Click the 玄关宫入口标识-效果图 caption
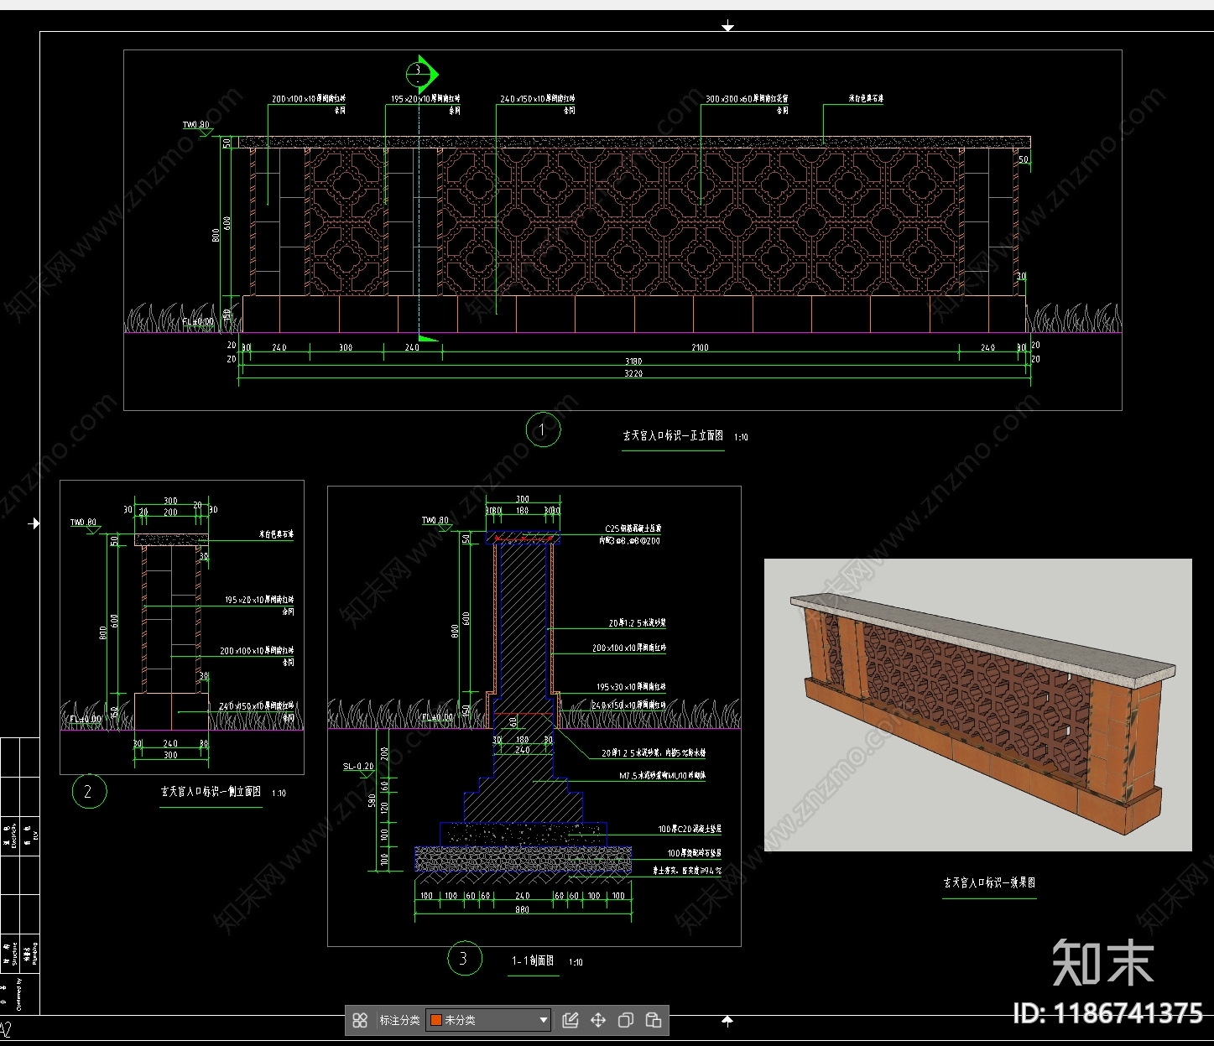 point(989,882)
